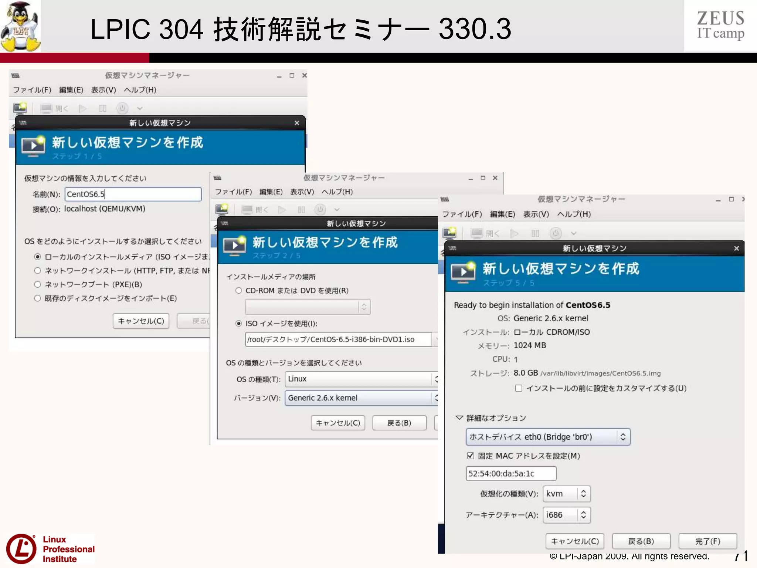Viewport: 757px width, 568px height.
Task: Select ISO イメージを使用 radio
Action: [x=239, y=323]
